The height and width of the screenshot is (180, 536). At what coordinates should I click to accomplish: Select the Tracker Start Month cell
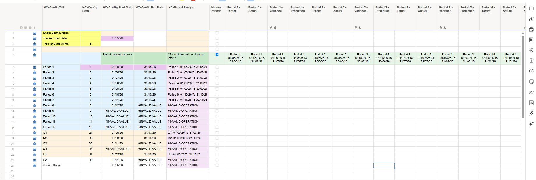coord(61,44)
